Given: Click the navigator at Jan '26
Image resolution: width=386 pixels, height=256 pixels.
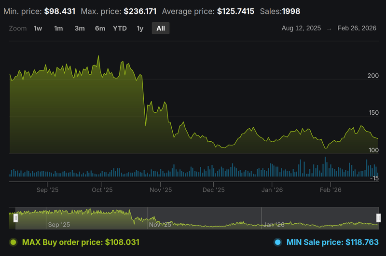Looking at the screenshot, I should pyautogui.click(x=273, y=224).
